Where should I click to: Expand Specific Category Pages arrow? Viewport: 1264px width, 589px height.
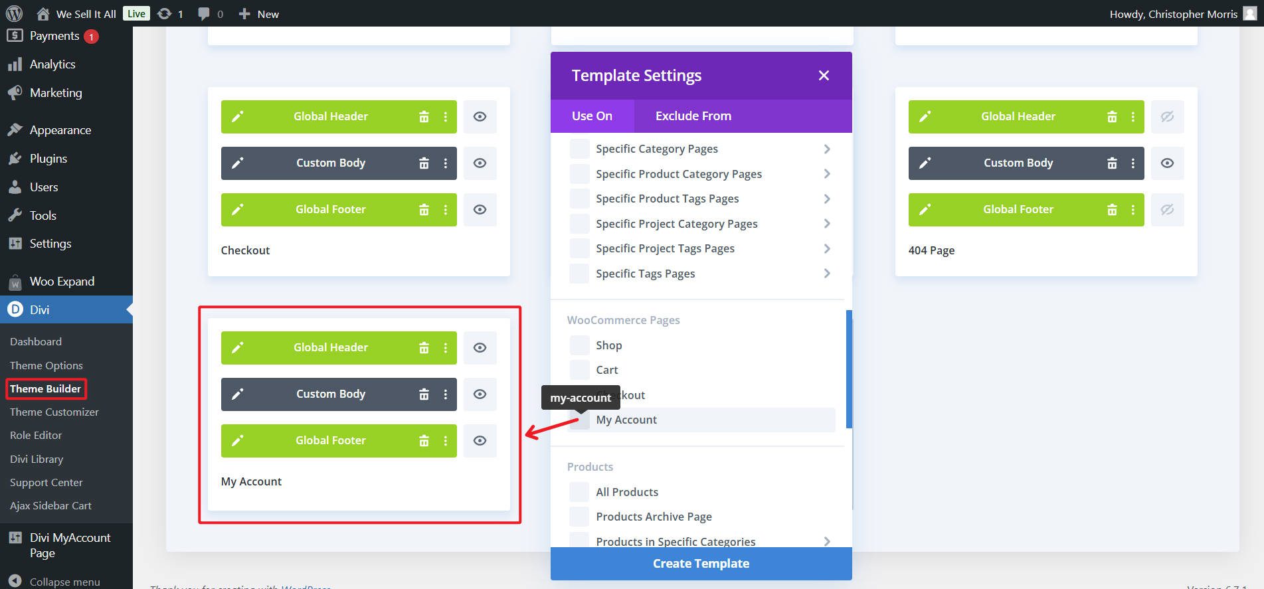pyautogui.click(x=827, y=149)
